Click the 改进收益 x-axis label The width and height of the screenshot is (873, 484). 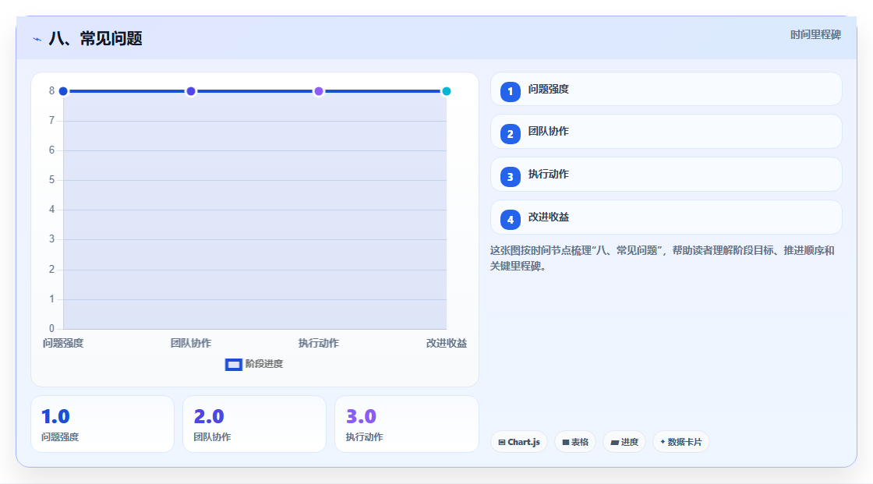click(447, 343)
